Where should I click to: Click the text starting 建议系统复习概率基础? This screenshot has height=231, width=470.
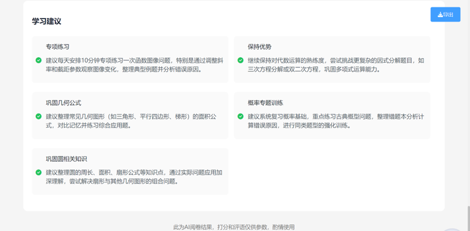(x=336, y=121)
